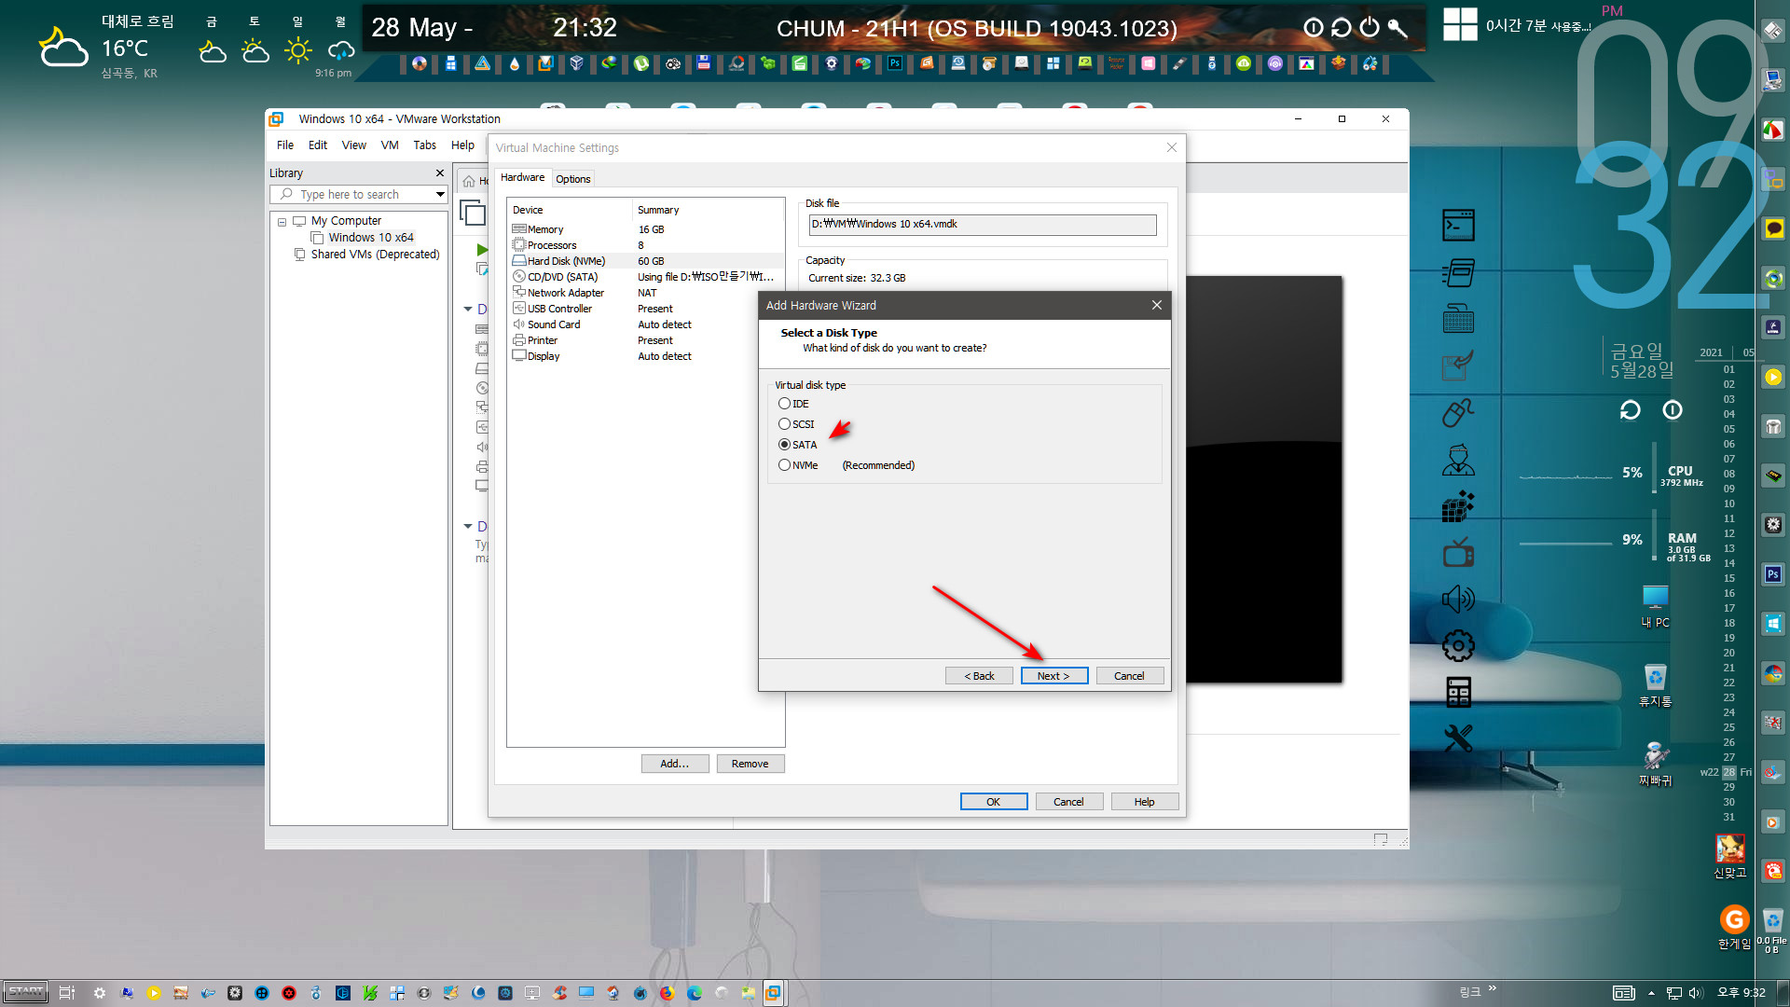Open VMware Workstation taskbar icon
Viewport: 1790px width, 1007px height.
[x=773, y=993]
